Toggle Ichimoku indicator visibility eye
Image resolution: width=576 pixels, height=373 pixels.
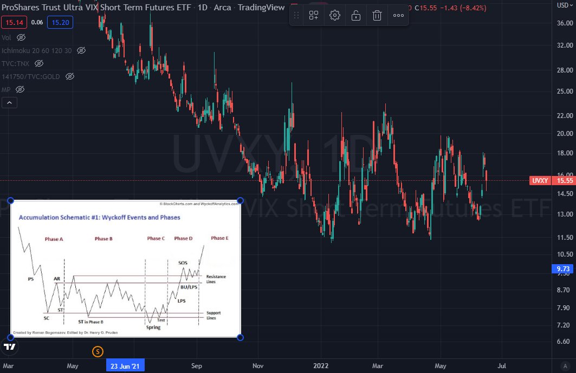click(x=81, y=51)
